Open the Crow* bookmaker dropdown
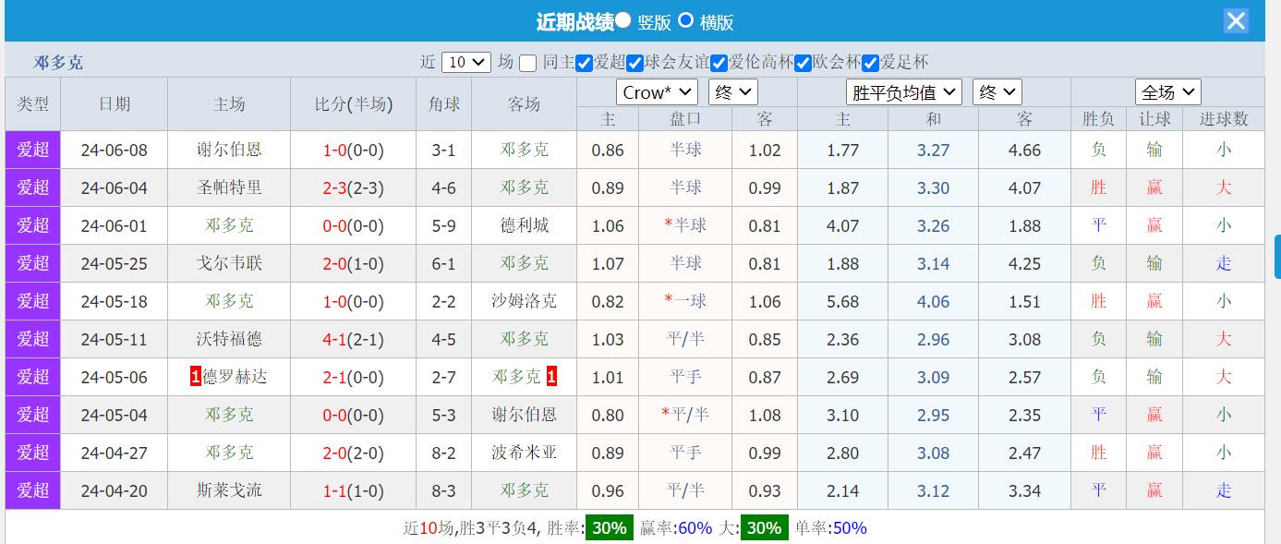Screen dimensions: 1281x544 pyautogui.click(x=656, y=92)
